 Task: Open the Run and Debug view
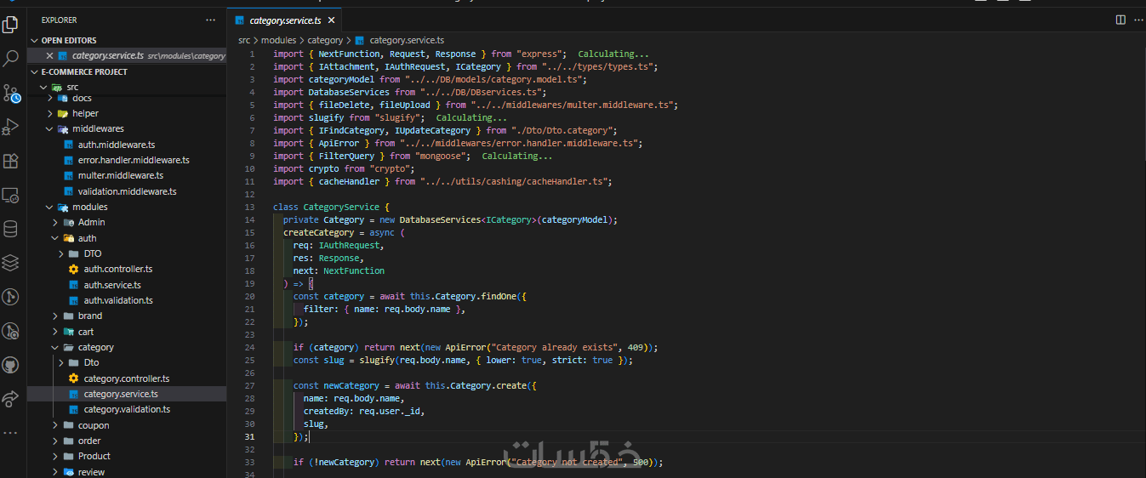pos(11,127)
